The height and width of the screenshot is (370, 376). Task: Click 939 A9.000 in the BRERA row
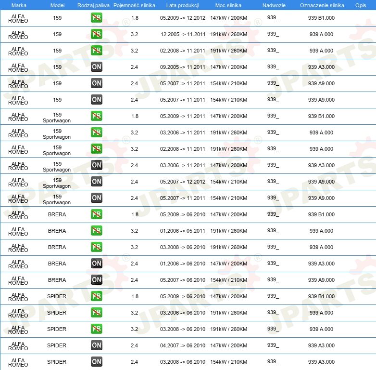321,280
